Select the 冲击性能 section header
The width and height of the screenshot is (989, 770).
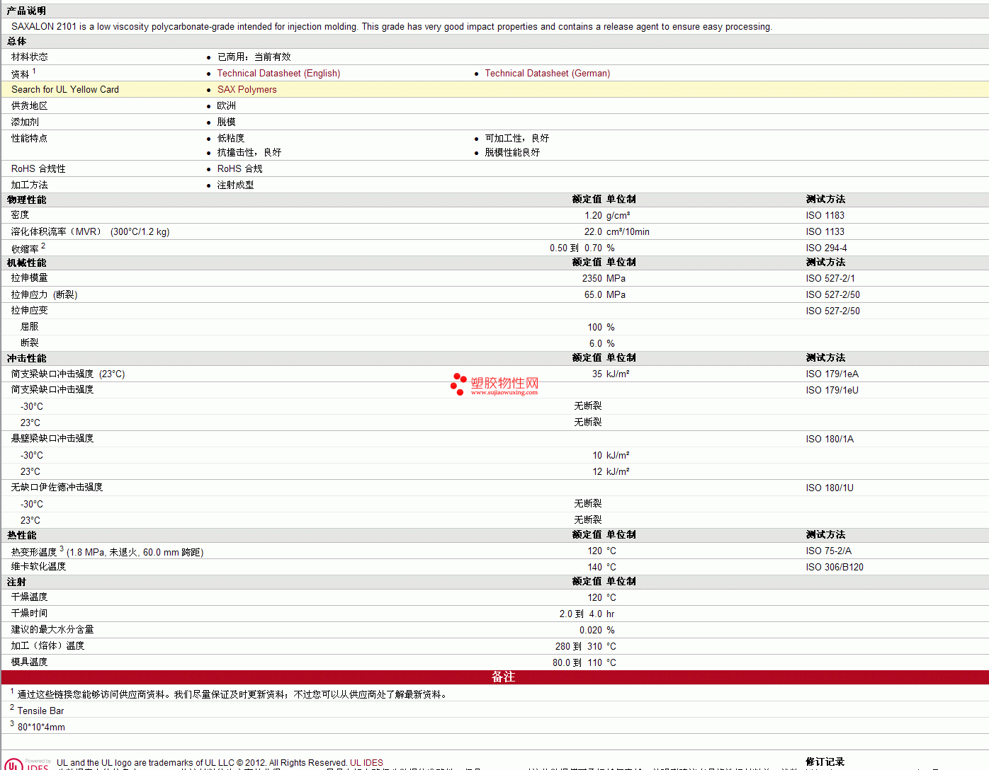coord(26,358)
